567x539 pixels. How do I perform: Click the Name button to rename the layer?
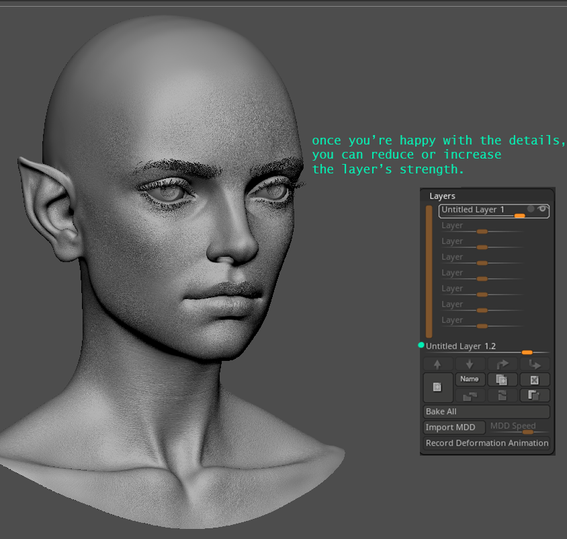coord(470,379)
